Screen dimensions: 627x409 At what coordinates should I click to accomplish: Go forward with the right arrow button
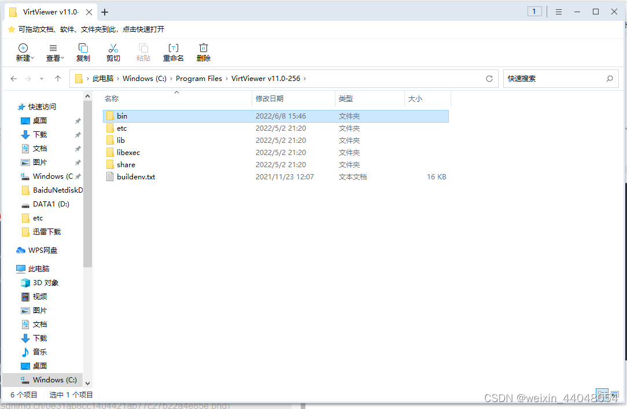click(28, 78)
